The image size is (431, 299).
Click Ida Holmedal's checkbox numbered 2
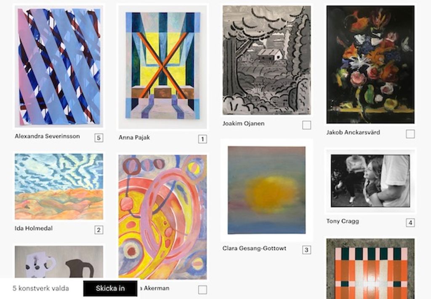99,230
